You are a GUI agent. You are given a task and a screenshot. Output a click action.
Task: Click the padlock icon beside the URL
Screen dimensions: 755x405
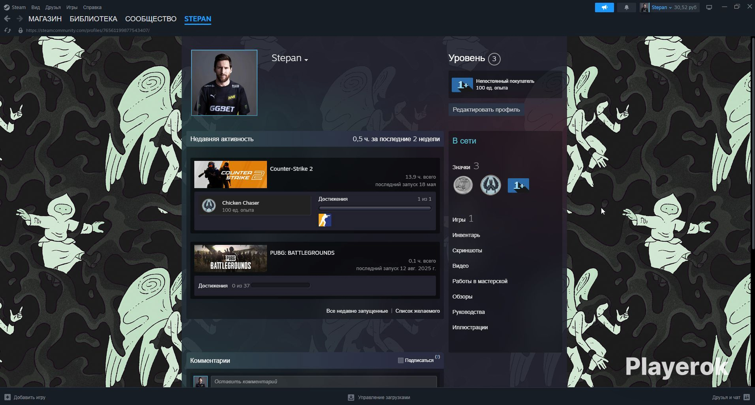[x=20, y=30]
